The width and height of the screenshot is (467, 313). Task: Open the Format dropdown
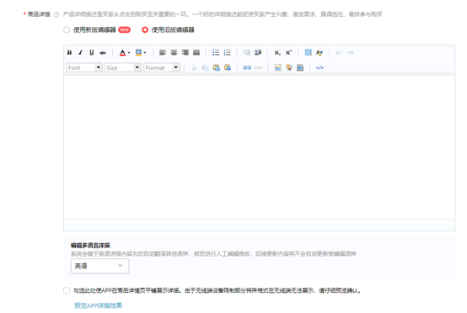click(162, 68)
